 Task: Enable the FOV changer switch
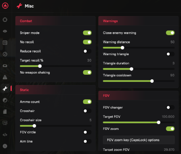[x=170, y=108]
